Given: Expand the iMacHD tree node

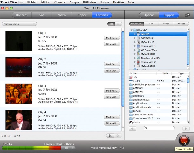Looking at the screenshot, I should tap(135, 34).
